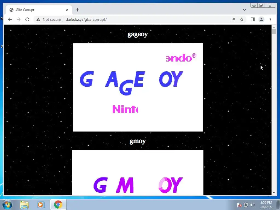Viewport: 280px width, 210px height.
Task: Open Chrome three-dot menu
Action: pyautogui.click(x=270, y=19)
